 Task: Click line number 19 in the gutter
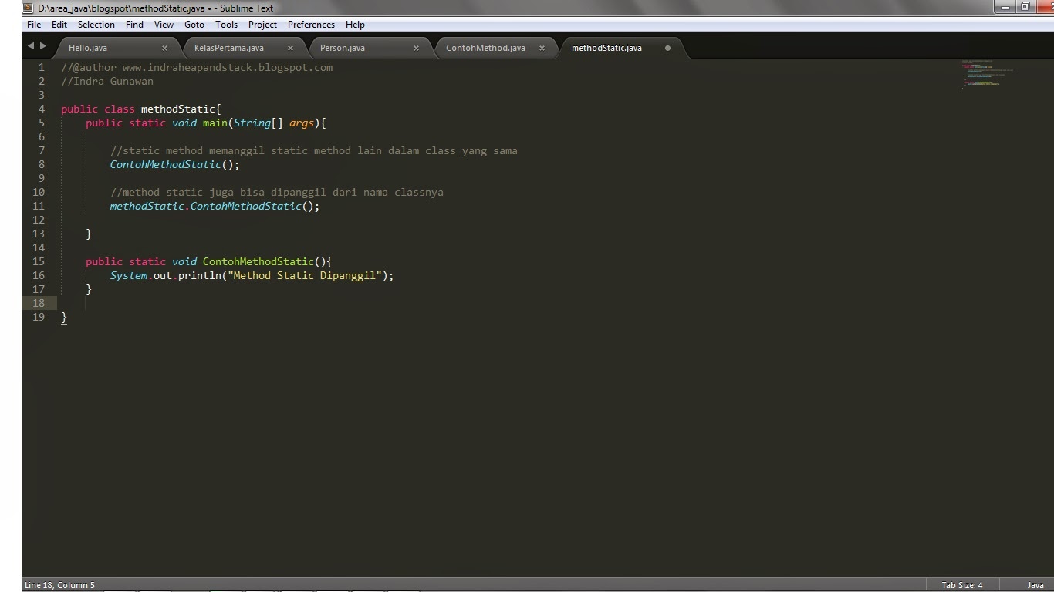click(39, 317)
